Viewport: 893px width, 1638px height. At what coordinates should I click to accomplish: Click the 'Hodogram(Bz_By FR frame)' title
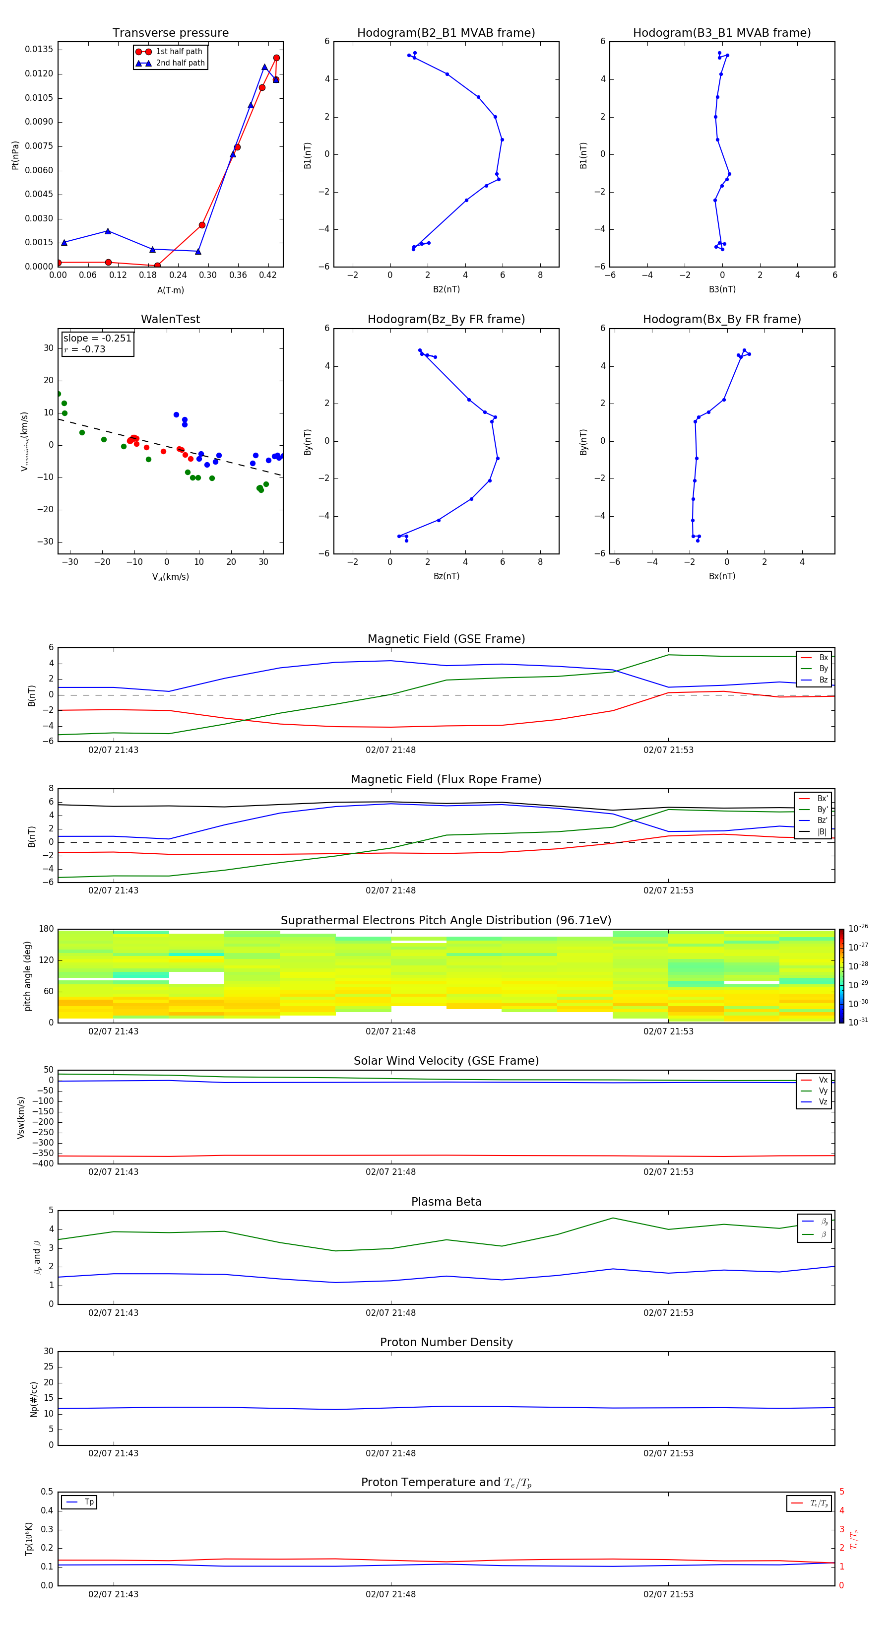[x=446, y=319]
